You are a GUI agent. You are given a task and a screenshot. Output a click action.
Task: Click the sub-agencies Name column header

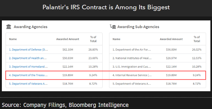116,39
